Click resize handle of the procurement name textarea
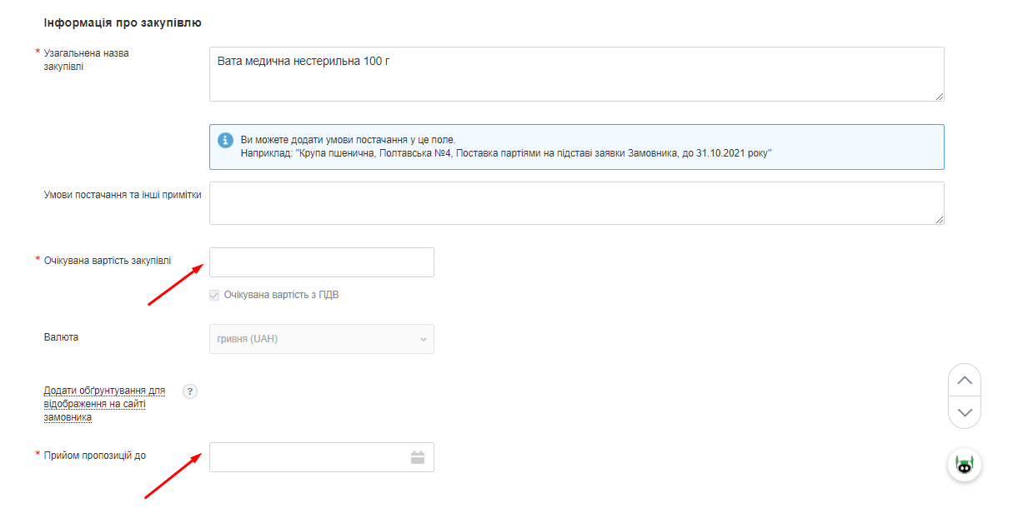The width and height of the screenshot is (1018, 528). (939, 96)
